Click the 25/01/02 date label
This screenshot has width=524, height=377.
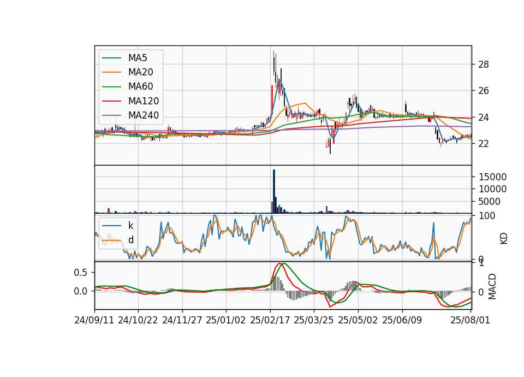click(x=225, y=320)
